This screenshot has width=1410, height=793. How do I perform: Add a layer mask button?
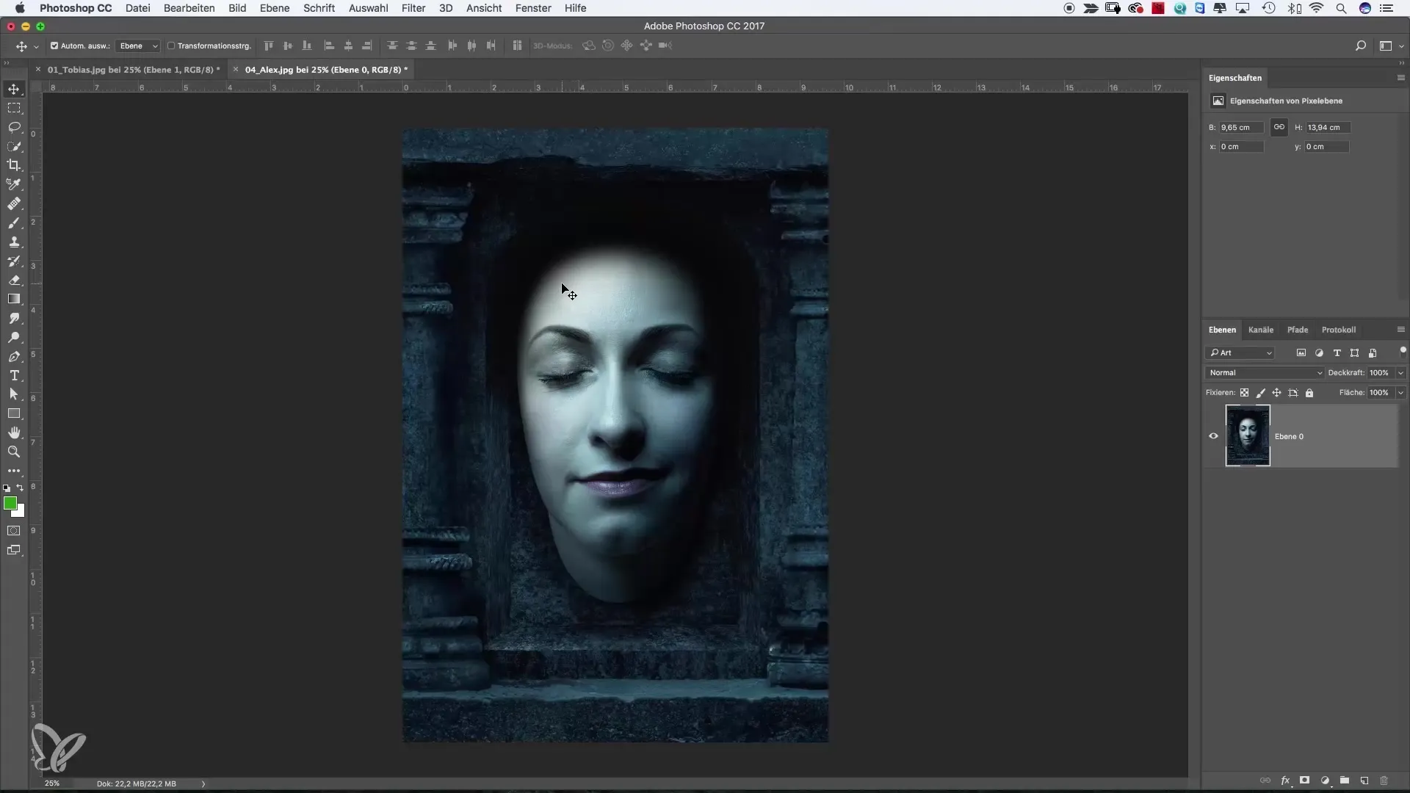coord(1305,781)
